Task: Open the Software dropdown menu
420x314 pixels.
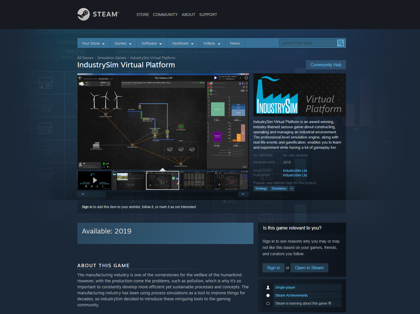Action: click(x=152, y=43)
